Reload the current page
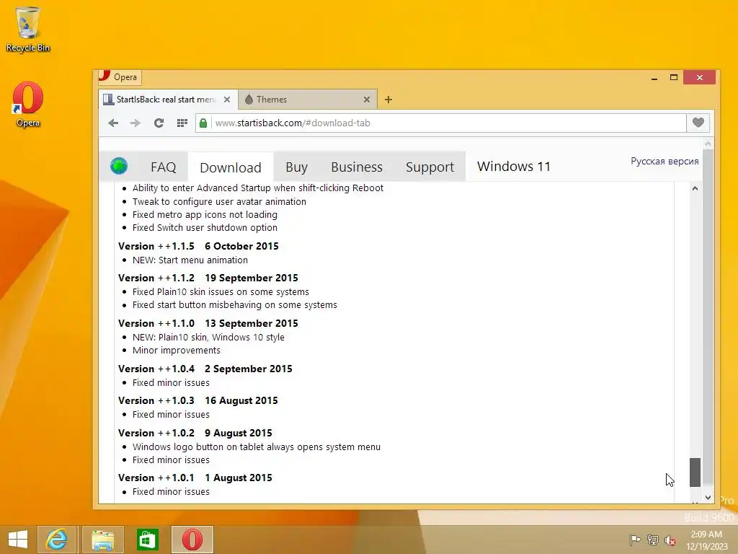Viewport: 738px width, 554px height. [x=159, y=123]
